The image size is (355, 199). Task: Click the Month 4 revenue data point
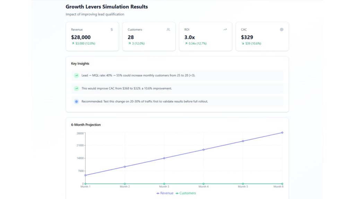[x=204, y=150]
